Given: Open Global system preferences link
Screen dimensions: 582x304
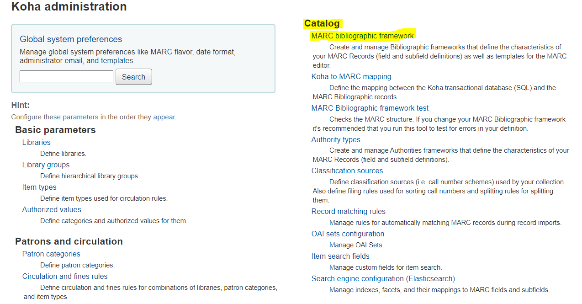Looking at the screenshot, I should coord(71,39).
